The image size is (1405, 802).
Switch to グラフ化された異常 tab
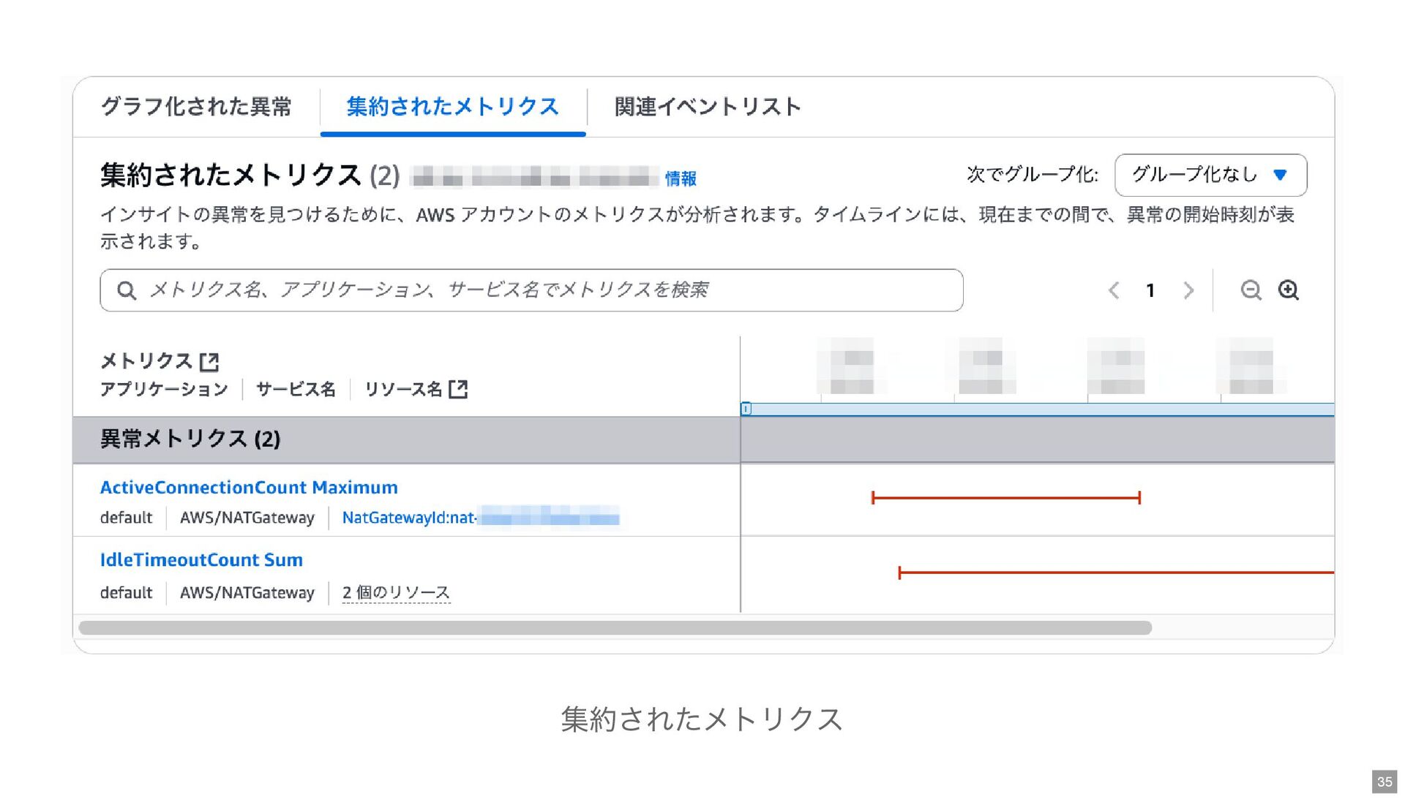196,107
